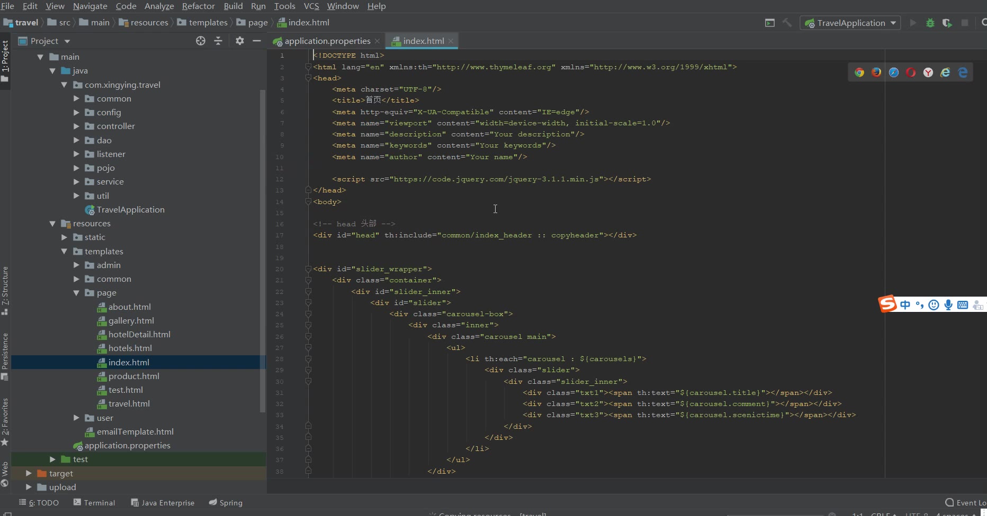Open the Terminal tool window

[94, 502]
